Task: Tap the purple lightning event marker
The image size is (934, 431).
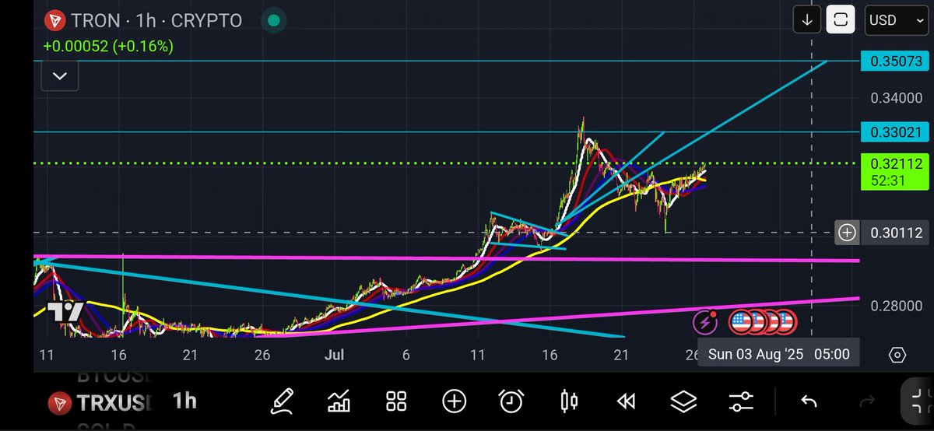Action: click(705, 321)
